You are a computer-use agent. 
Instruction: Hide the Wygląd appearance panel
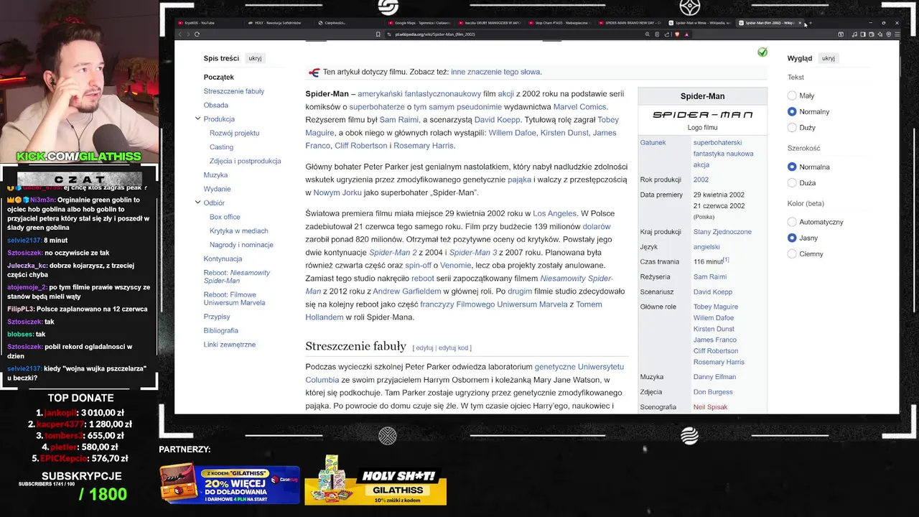pos(828,58)
